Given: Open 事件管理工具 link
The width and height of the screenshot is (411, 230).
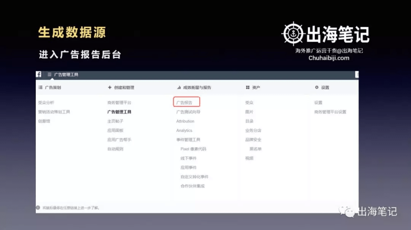Looking at the screenshot, I should 188,140.
